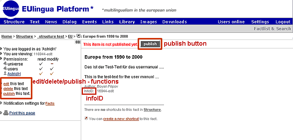293x140 pixels.
Task: Click the star icon beside create shortcut
Action: click(86, 118)
